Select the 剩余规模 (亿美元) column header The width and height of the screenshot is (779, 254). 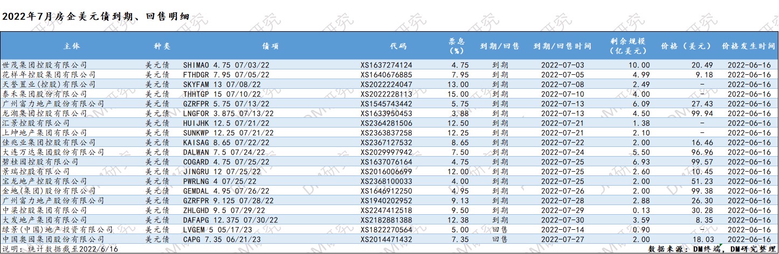pos(628,46)
